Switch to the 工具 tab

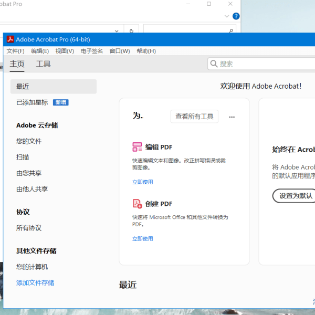click(44, 64)
